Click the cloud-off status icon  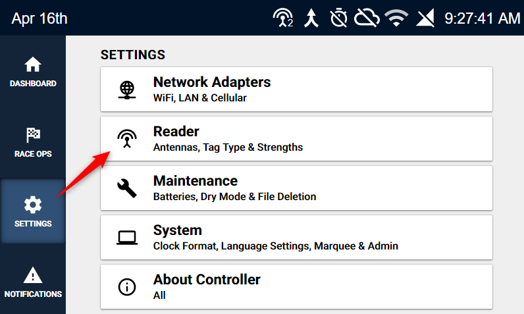click(367, 18)
